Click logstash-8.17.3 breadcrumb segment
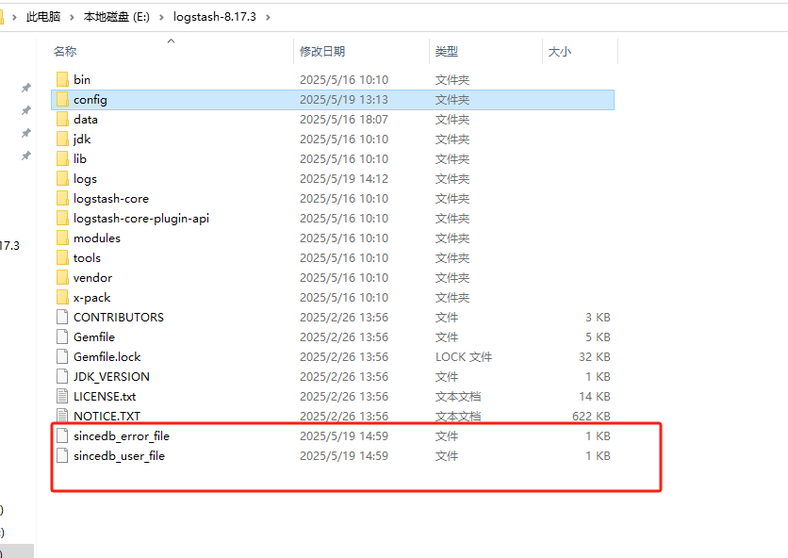The height and width of the screenshot is (558, 788). pyautogui.click(x=215, y=17)
